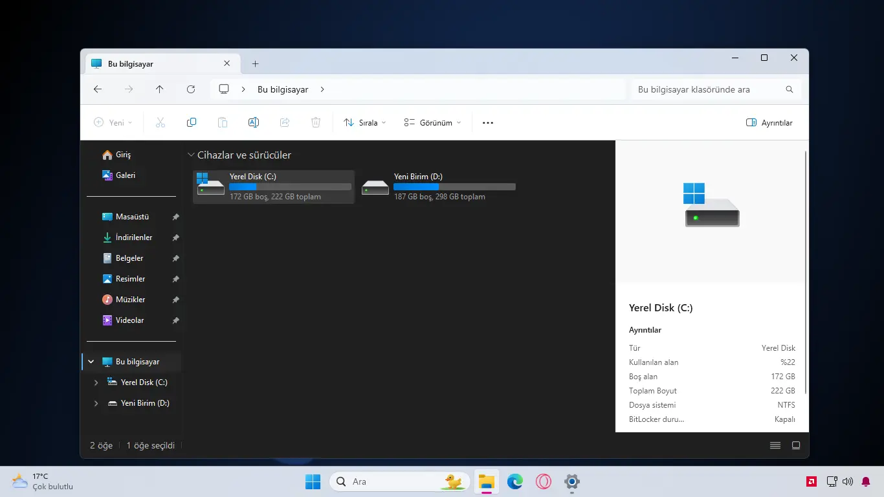Image resolution: width=884 pixels, height=497 pixels.
Task: Toggle the Ayrıntılar details pane
Action: click(769, 122)
